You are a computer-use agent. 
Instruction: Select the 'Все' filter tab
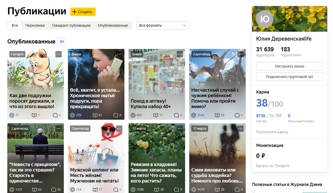pos(15,25)
